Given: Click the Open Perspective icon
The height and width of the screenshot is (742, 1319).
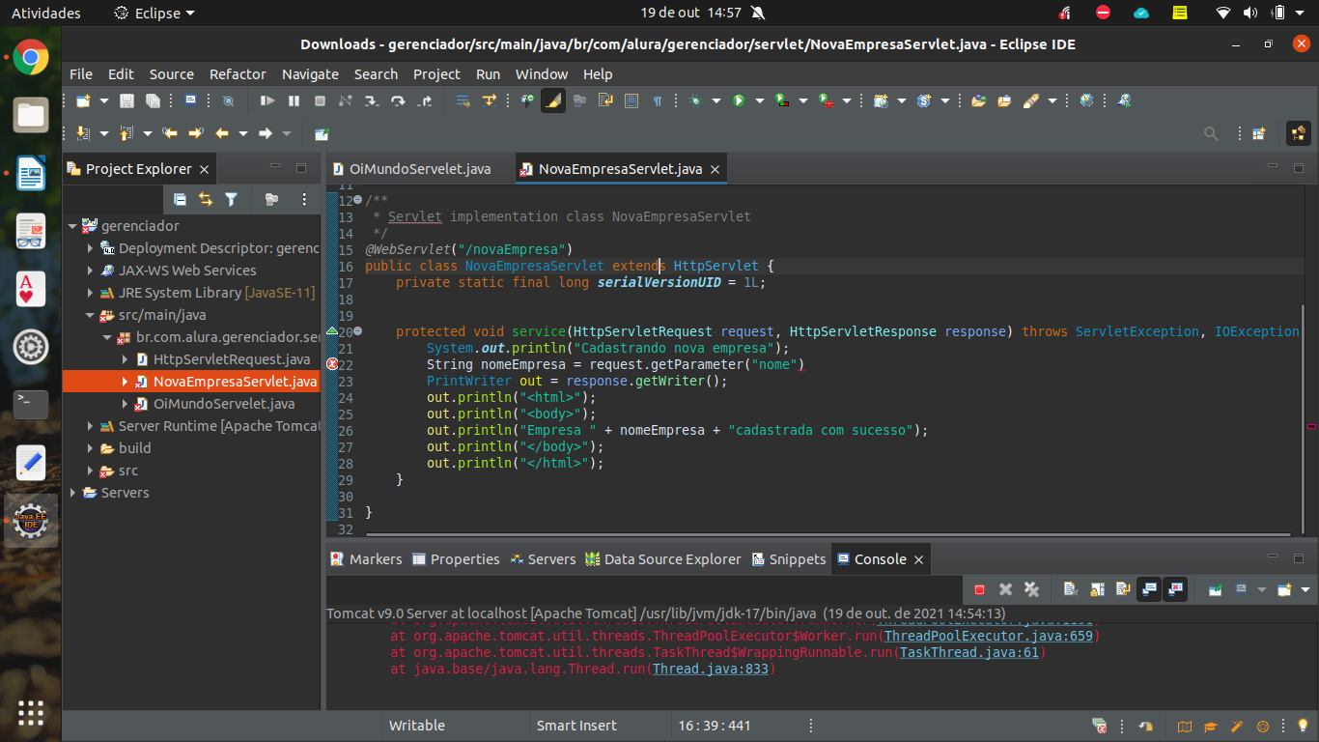Looking at the screenshot, I should coord(1258,133).
